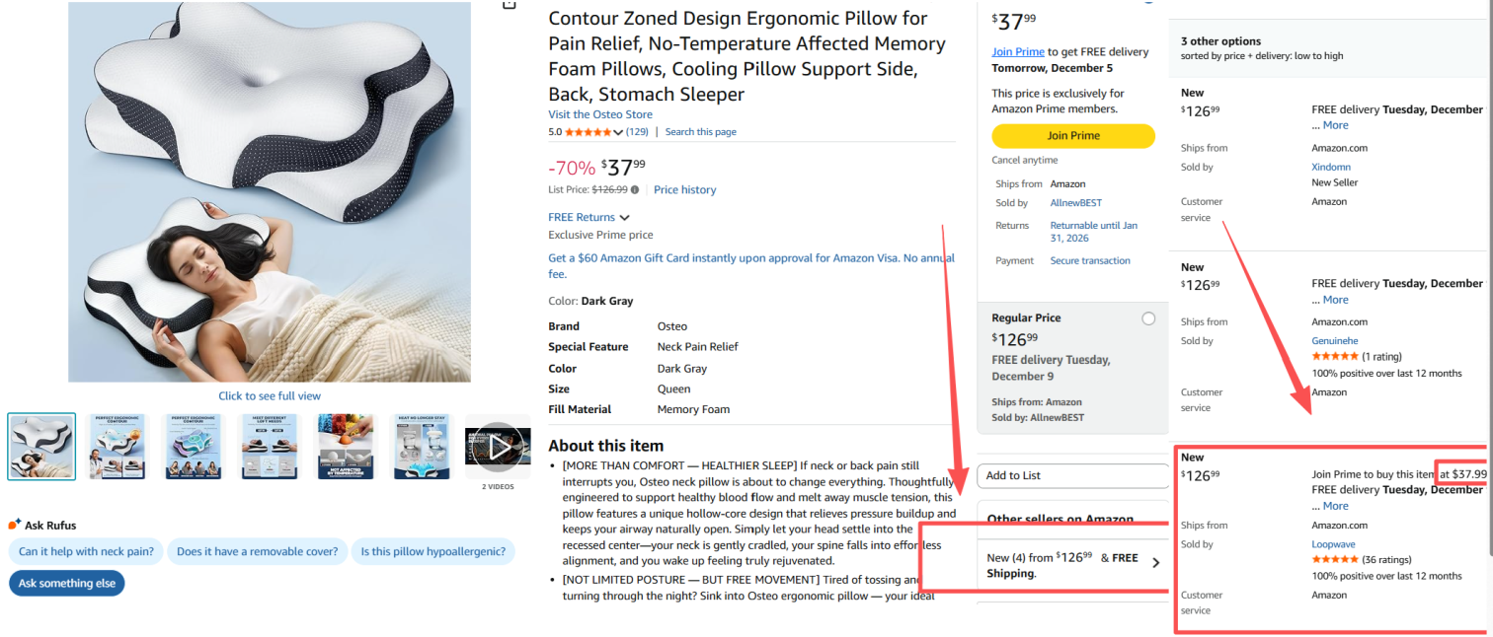Expand the rating breakdown chevron beside stars
Viewport: 1493px width, 637px height.
click(618, 132)
